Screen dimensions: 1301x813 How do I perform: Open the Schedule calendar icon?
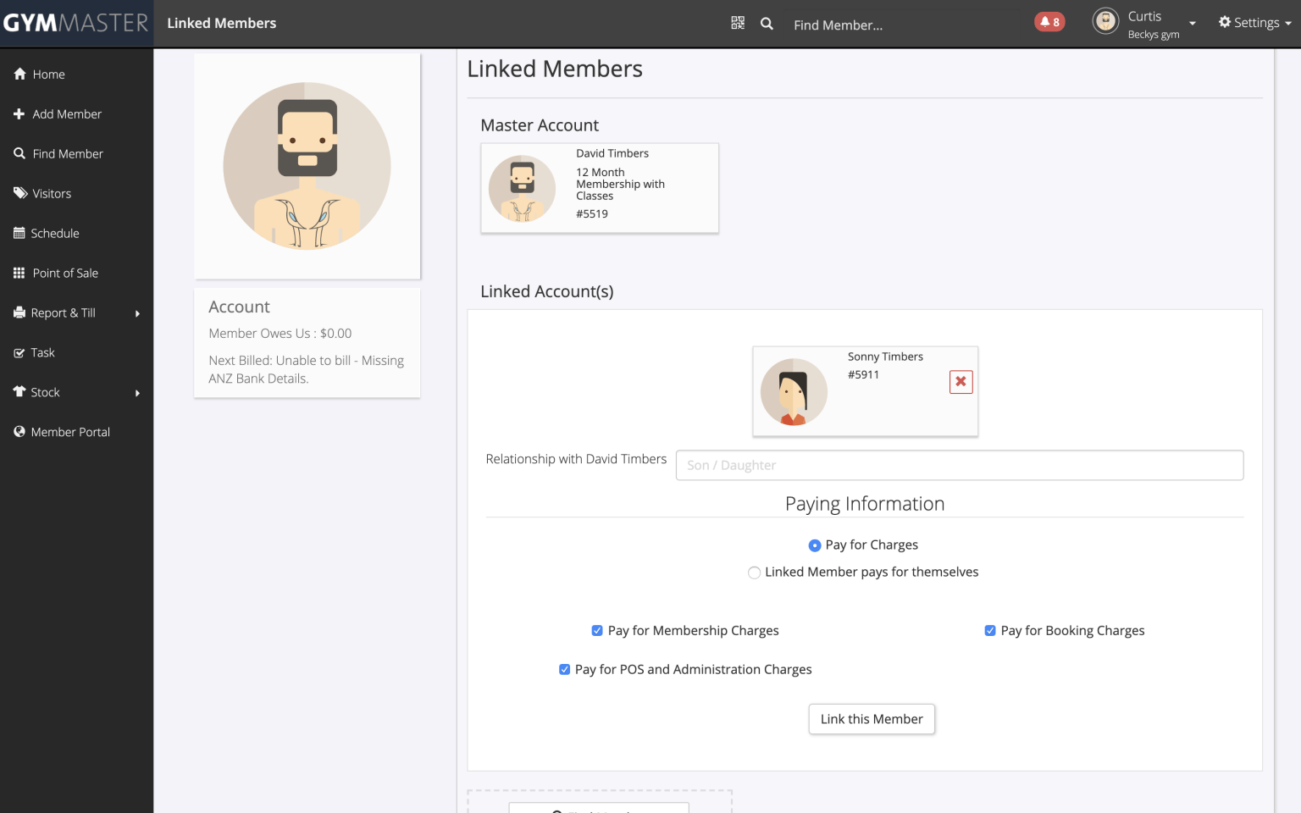pos(19,233)
